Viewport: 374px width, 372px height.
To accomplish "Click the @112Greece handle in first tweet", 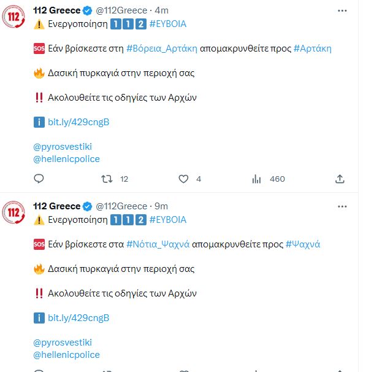I will pos(121,10).
